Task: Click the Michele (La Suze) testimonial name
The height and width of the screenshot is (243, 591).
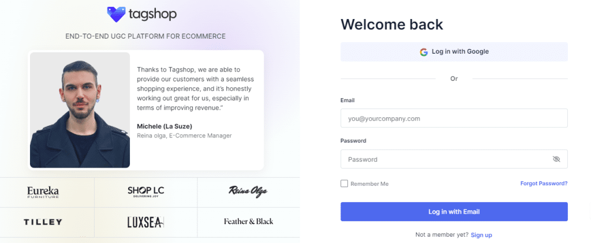Action: [163, 126]
